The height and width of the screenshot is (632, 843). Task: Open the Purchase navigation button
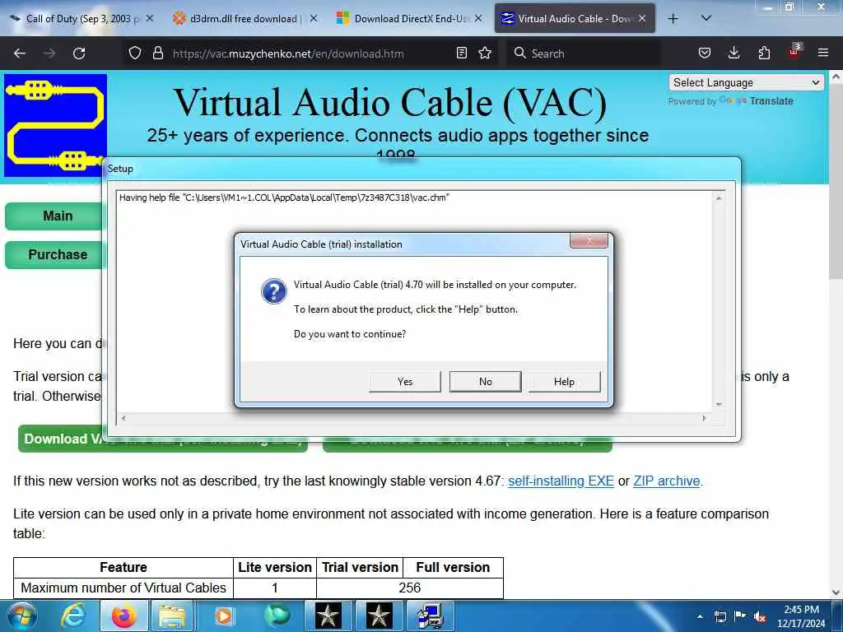pyautogui.click(x=54, y=255)
